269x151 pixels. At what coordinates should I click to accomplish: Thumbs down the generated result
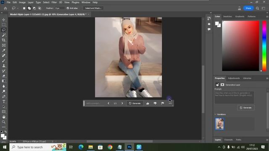pos(155,103)
